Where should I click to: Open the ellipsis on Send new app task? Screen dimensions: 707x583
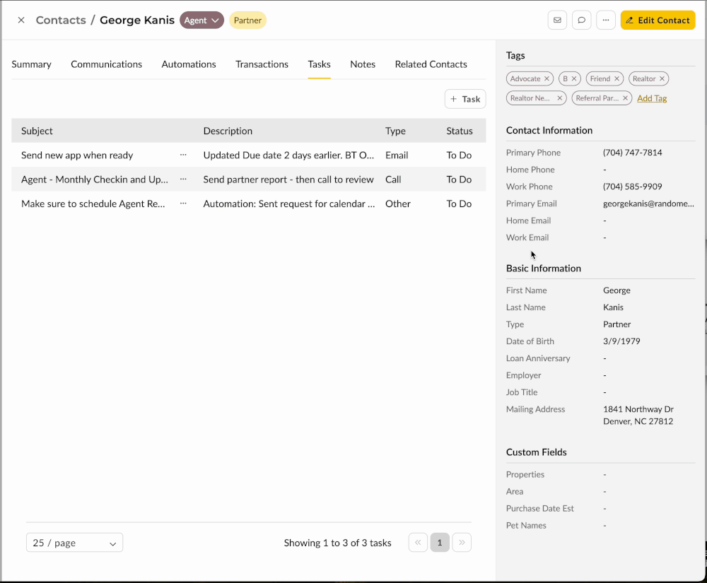[184, 155]
